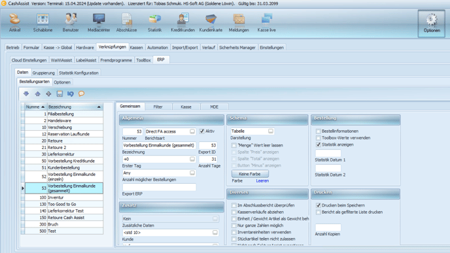Toggle the Aktiv checkbox
450x253 pixels.
[x=202, y=131]
